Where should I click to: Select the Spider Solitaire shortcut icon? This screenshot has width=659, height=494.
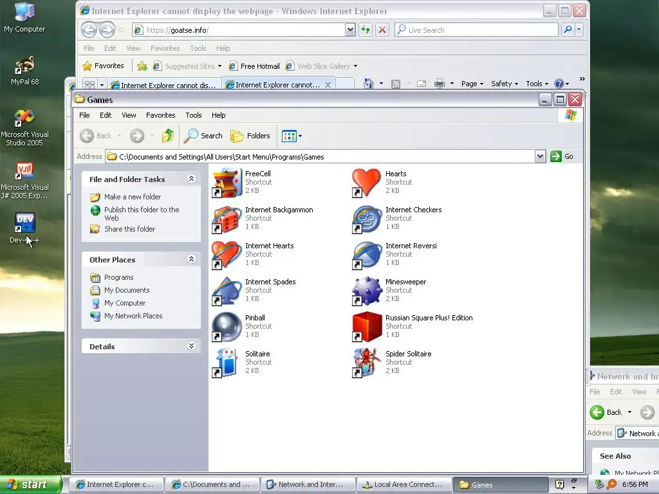(366, 363)
